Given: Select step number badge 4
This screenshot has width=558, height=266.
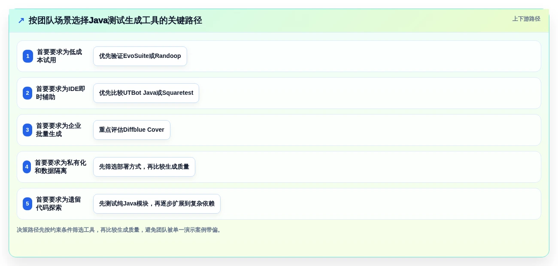Looking at the screenshot, I should click(x=27, y=167).
